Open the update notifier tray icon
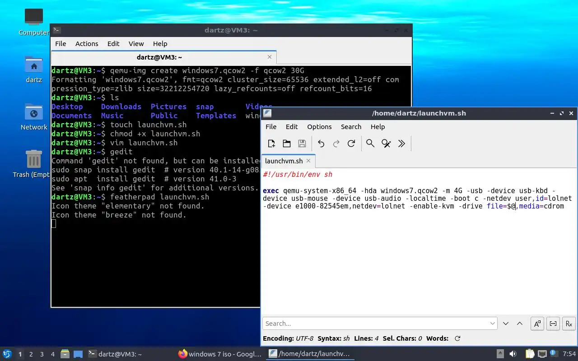Screen dimensions: 578x361 coord(554,353)
